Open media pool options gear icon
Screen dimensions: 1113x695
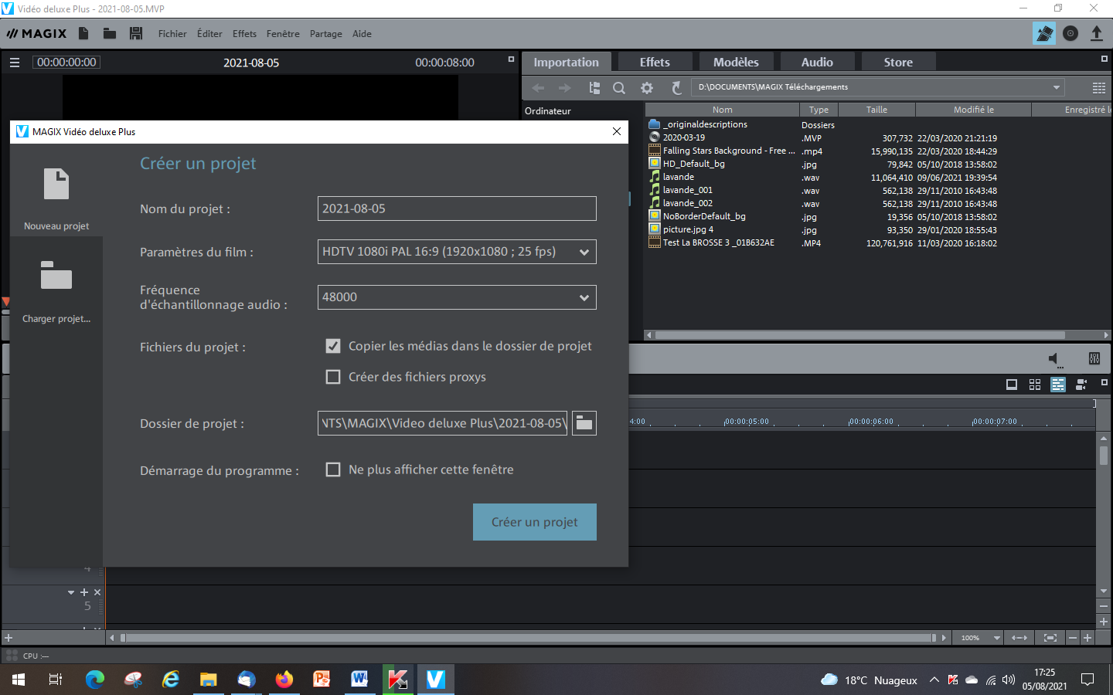click(x=647, y=88)
